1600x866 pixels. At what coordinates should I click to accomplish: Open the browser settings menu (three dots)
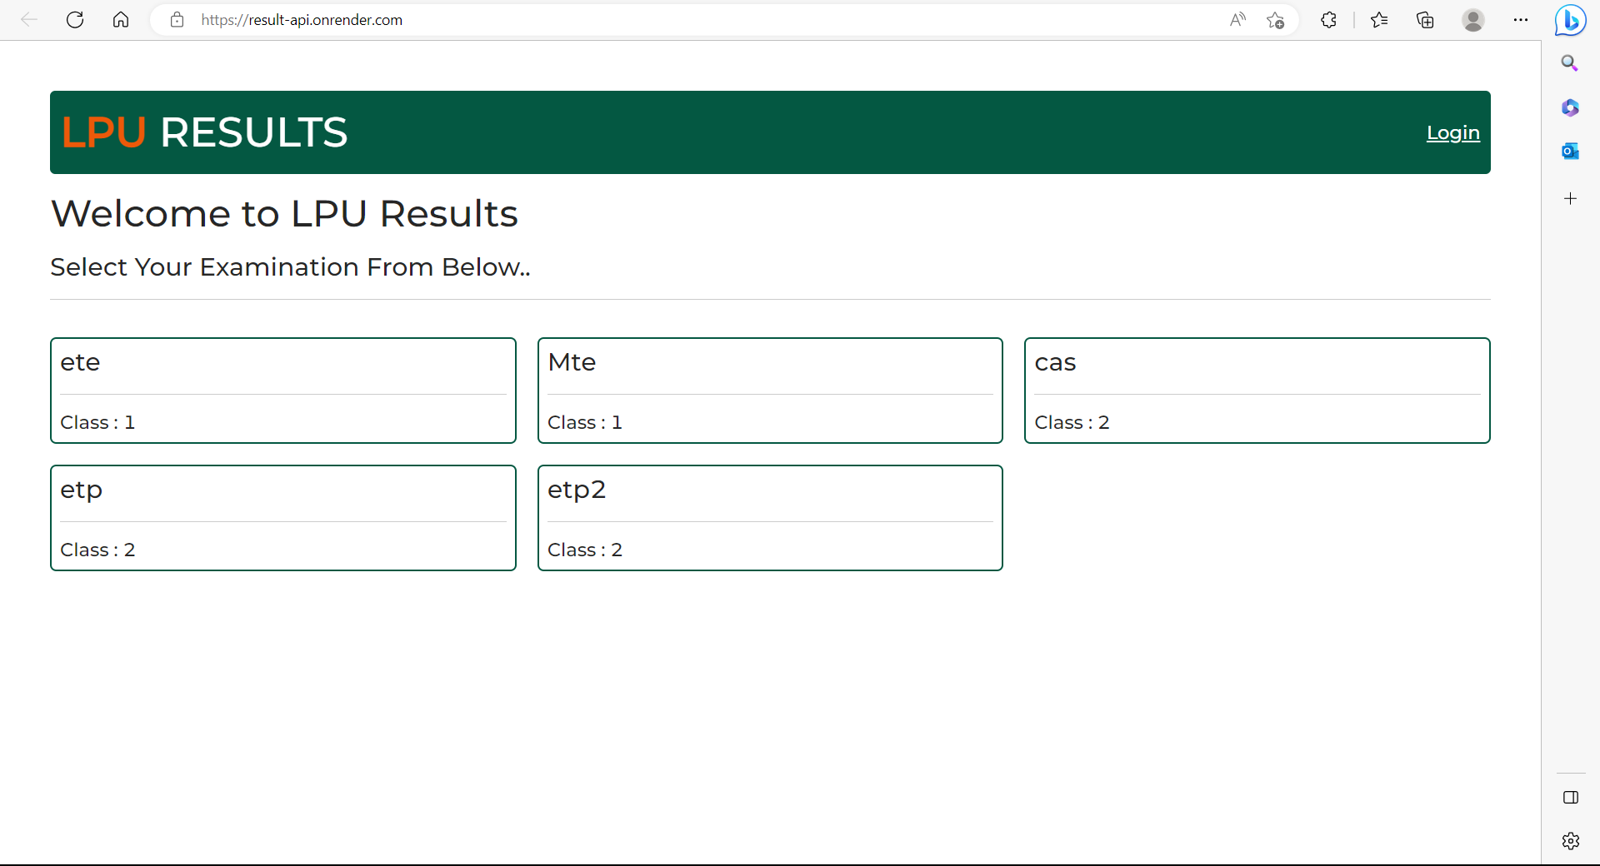(x=1521, y=20)
